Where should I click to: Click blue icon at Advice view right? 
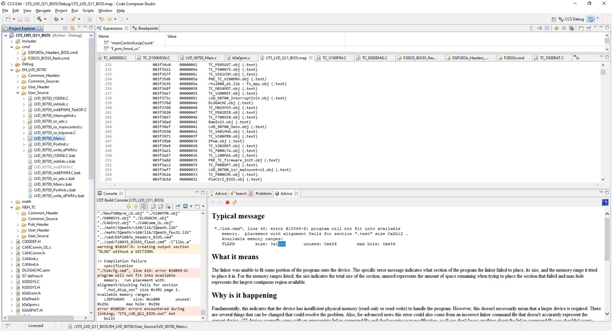(605, 202)
